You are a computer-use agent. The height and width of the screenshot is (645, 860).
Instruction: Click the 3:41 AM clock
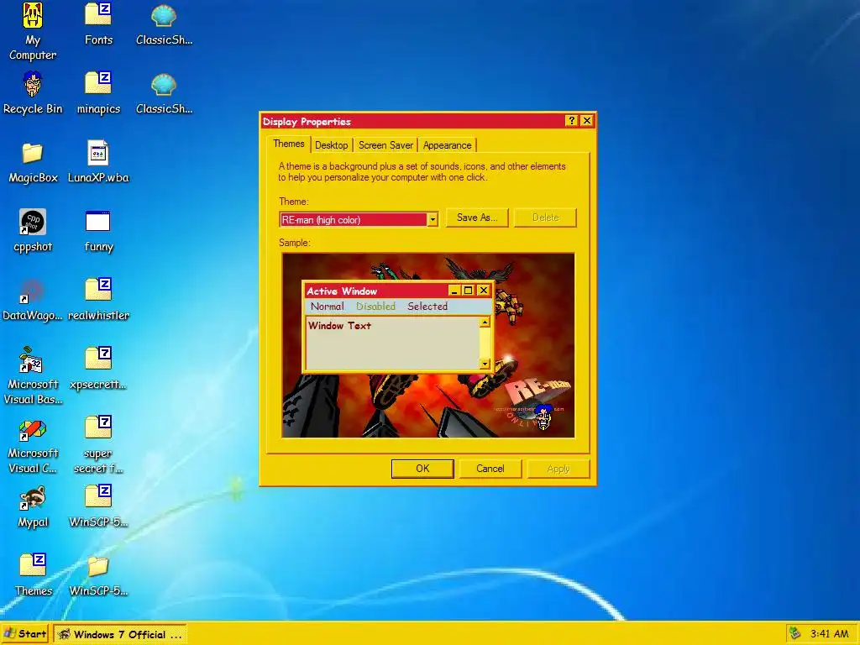pyautogui.click(x=829, y=634)
